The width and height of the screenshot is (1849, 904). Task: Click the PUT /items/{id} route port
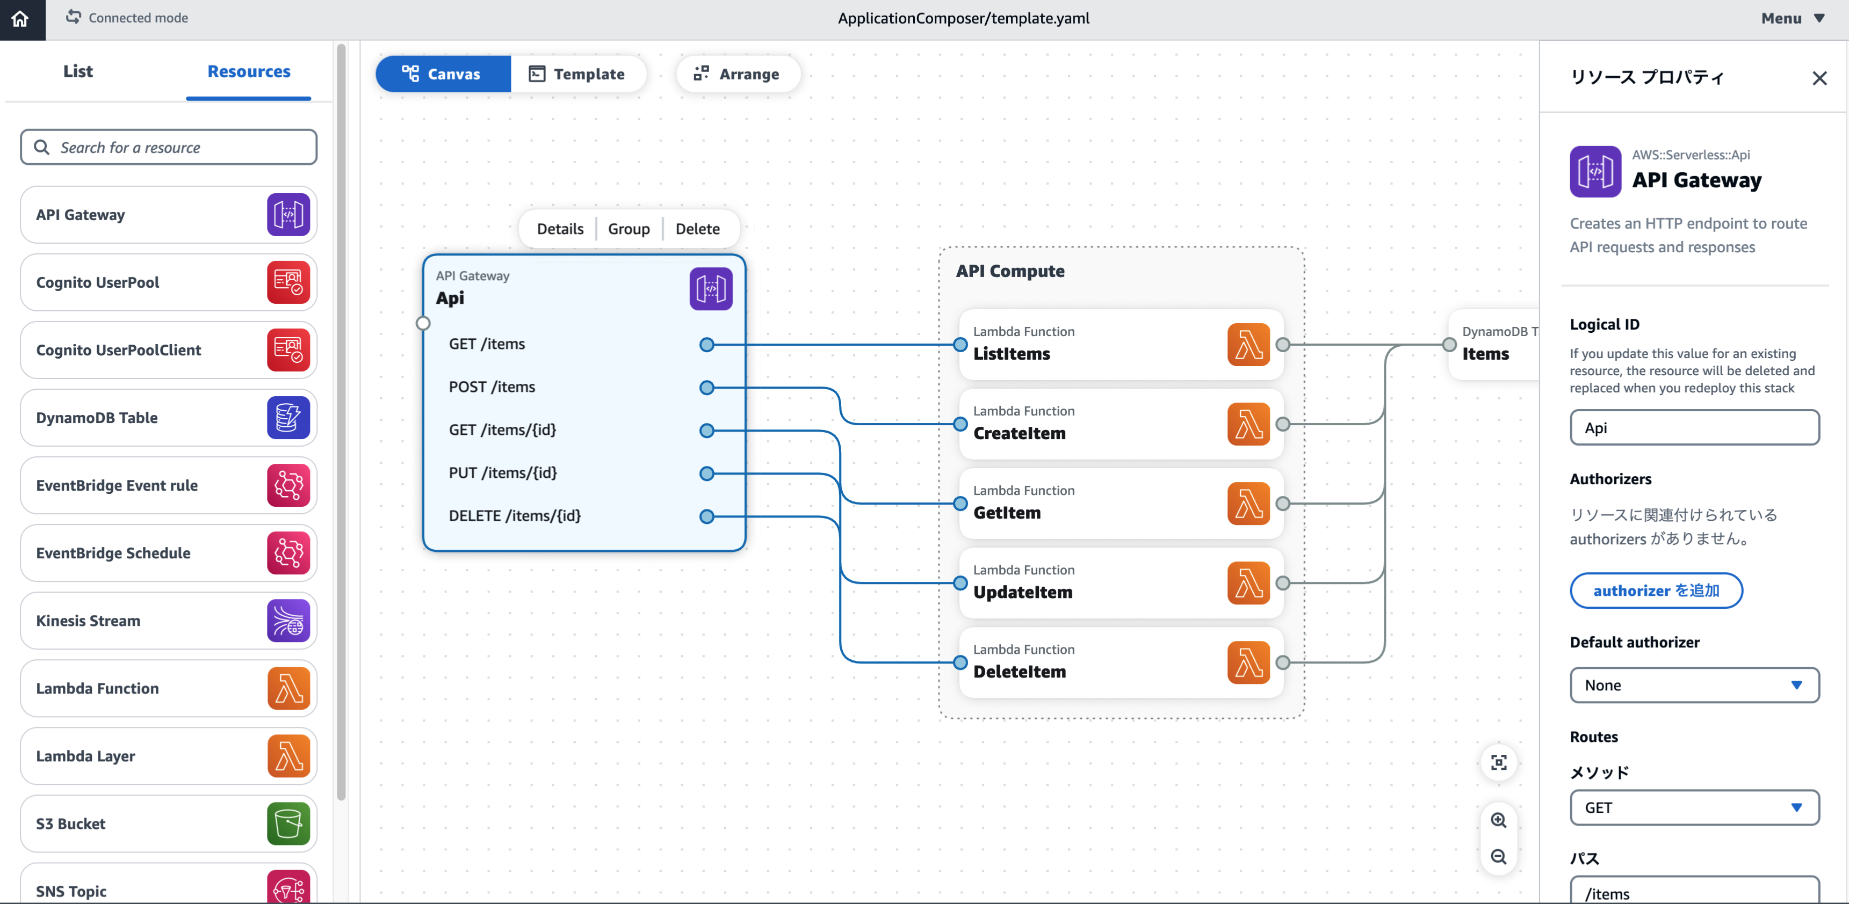[707, 473]
